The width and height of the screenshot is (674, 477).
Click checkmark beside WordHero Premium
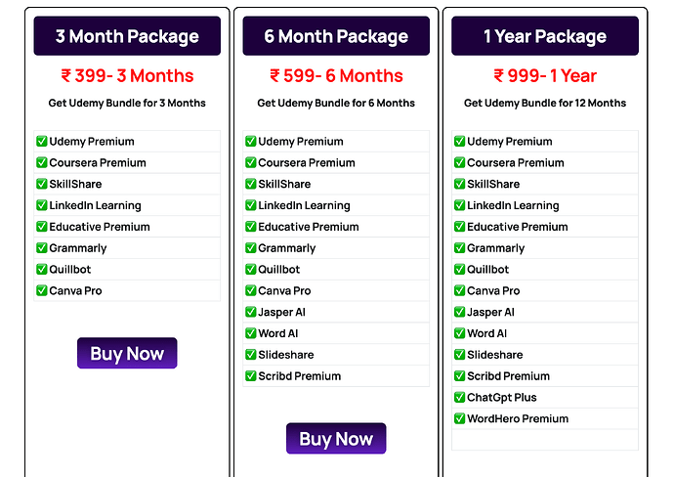459,419
